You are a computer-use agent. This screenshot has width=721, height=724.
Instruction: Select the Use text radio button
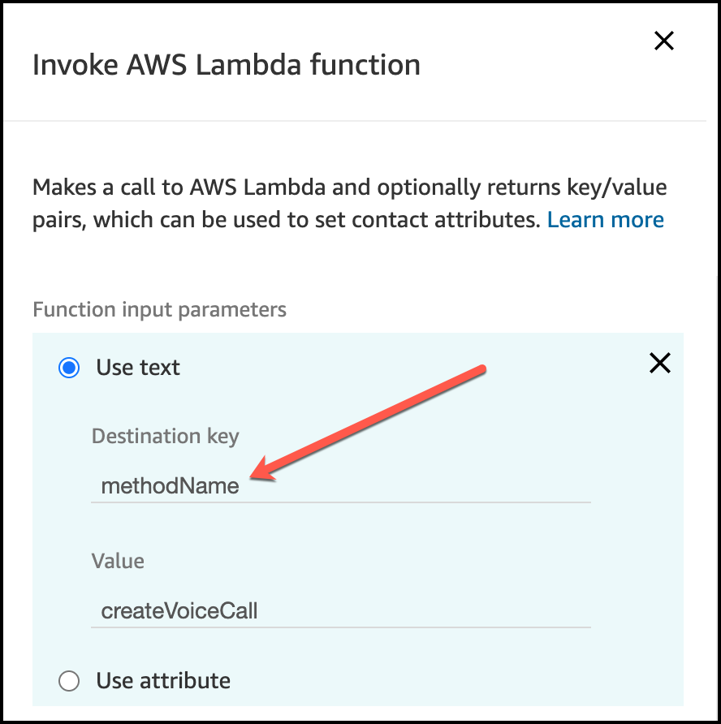coord(70,368)
